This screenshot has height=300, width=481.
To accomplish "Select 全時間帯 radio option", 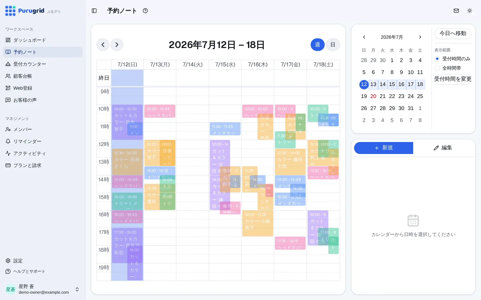I will tap(437, 68).
